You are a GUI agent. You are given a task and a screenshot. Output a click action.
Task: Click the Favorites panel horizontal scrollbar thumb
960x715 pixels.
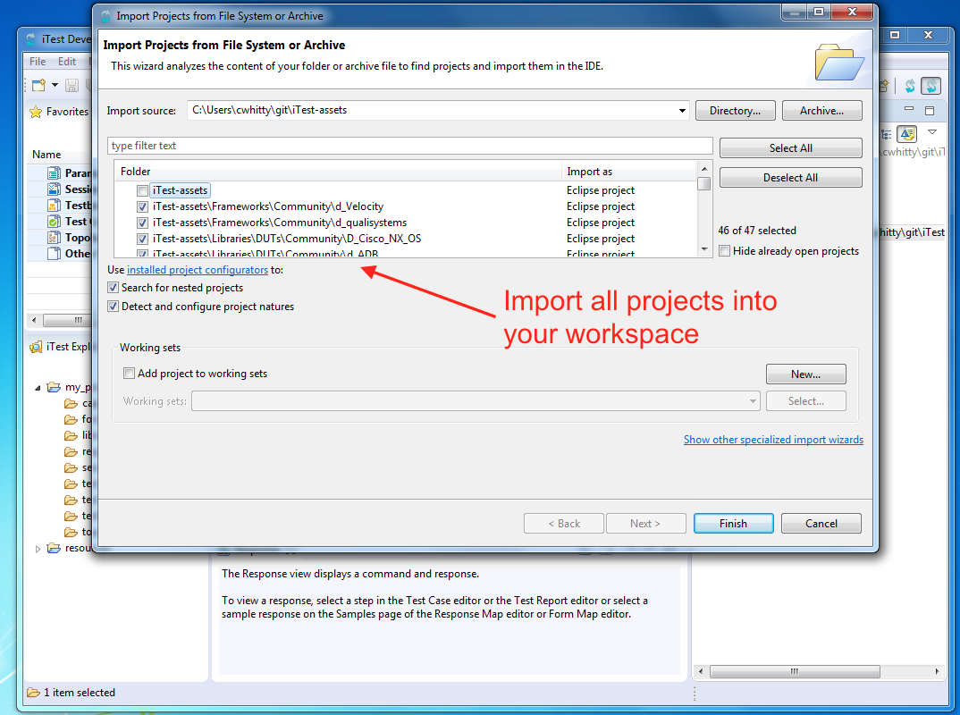coord(67,320)
